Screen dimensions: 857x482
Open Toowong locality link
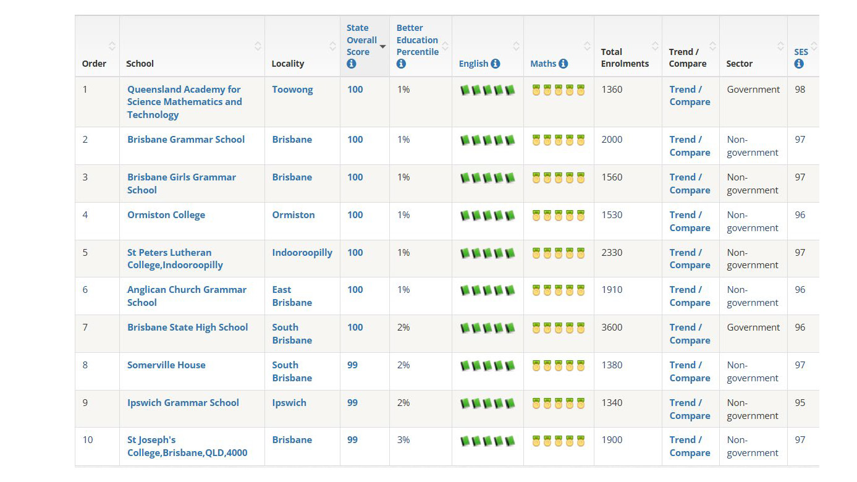click(x=292, y=90)
